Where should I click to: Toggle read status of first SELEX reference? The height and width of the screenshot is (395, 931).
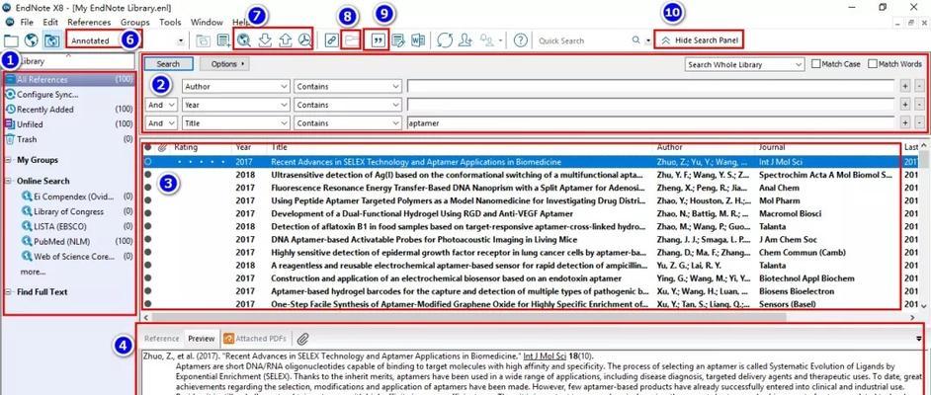click(x=148, y=161)
